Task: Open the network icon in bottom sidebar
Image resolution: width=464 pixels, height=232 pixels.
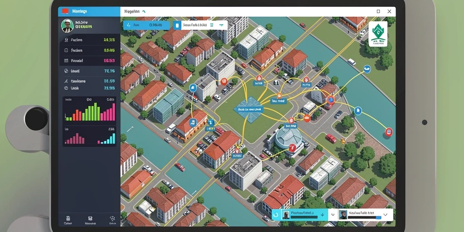Action: [x=112, y=218]
